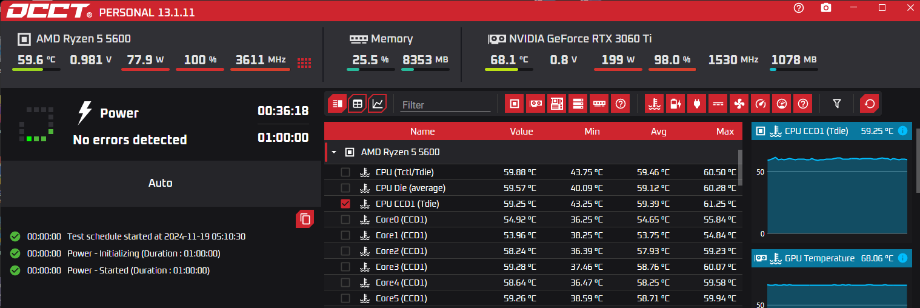Click the 'Power - Initializing' log entry

point(144,253)
